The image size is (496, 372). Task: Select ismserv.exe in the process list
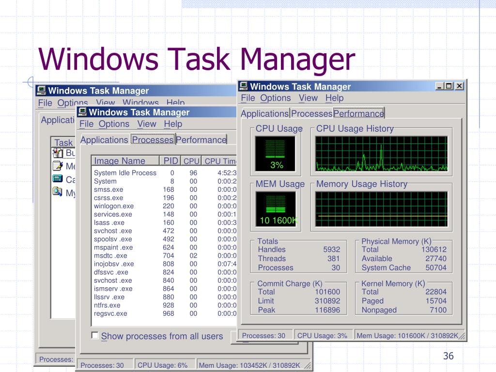pyautogui.click(x=165, y=289)
